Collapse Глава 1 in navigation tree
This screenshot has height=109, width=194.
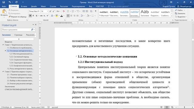point(3,45)
